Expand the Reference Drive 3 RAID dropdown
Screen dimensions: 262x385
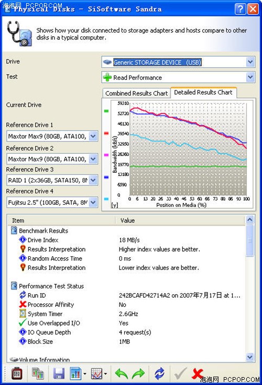point(93,180)
